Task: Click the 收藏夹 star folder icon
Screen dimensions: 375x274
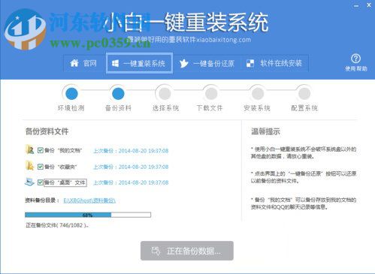Action: pos(30,165)
